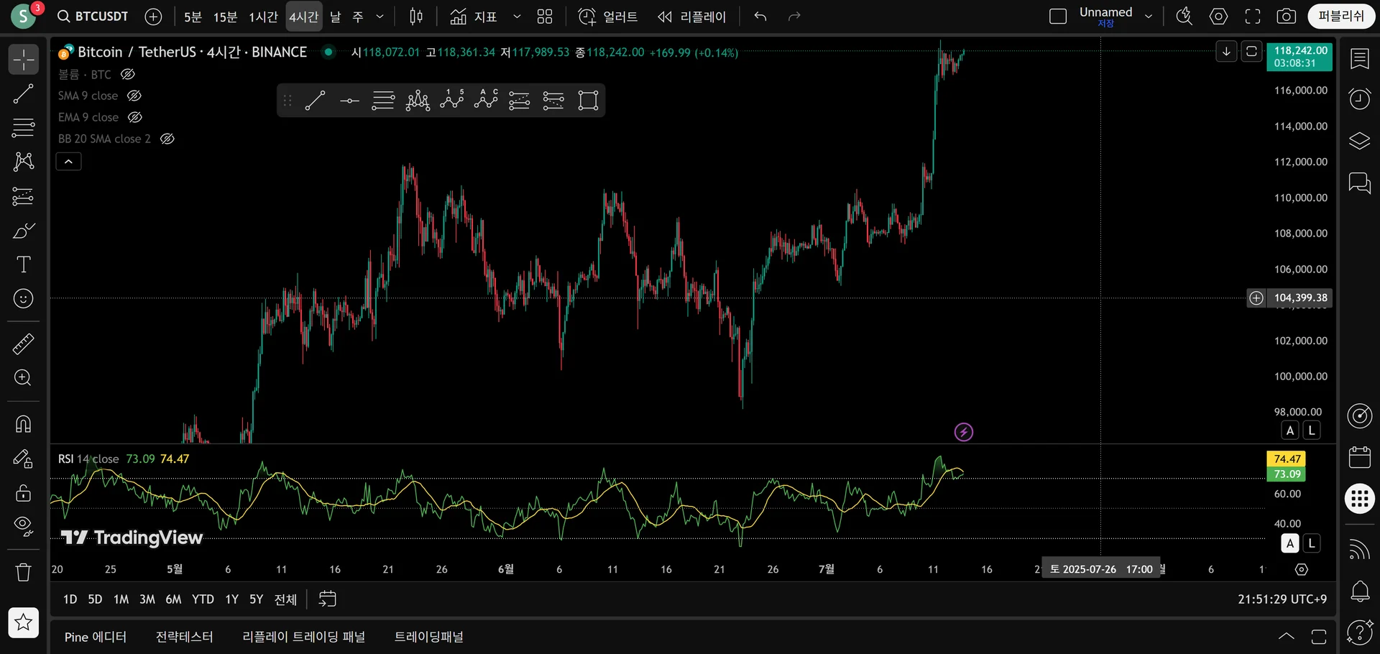The height and width of the screenshot is (654, 1380).
Task: Select the trend line drawing tool
Action: (x=23, y=93)
